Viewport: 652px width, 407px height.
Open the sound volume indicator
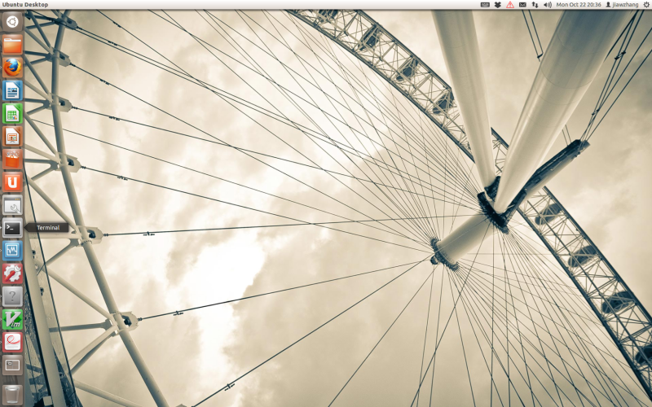(547, 5)
